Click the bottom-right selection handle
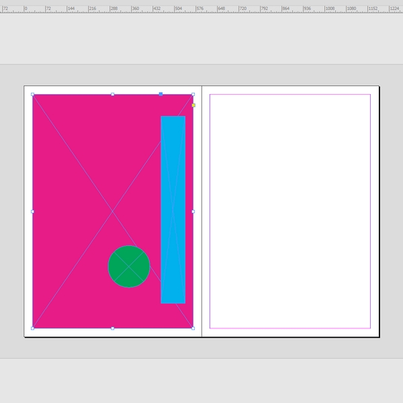 (193, 328)
